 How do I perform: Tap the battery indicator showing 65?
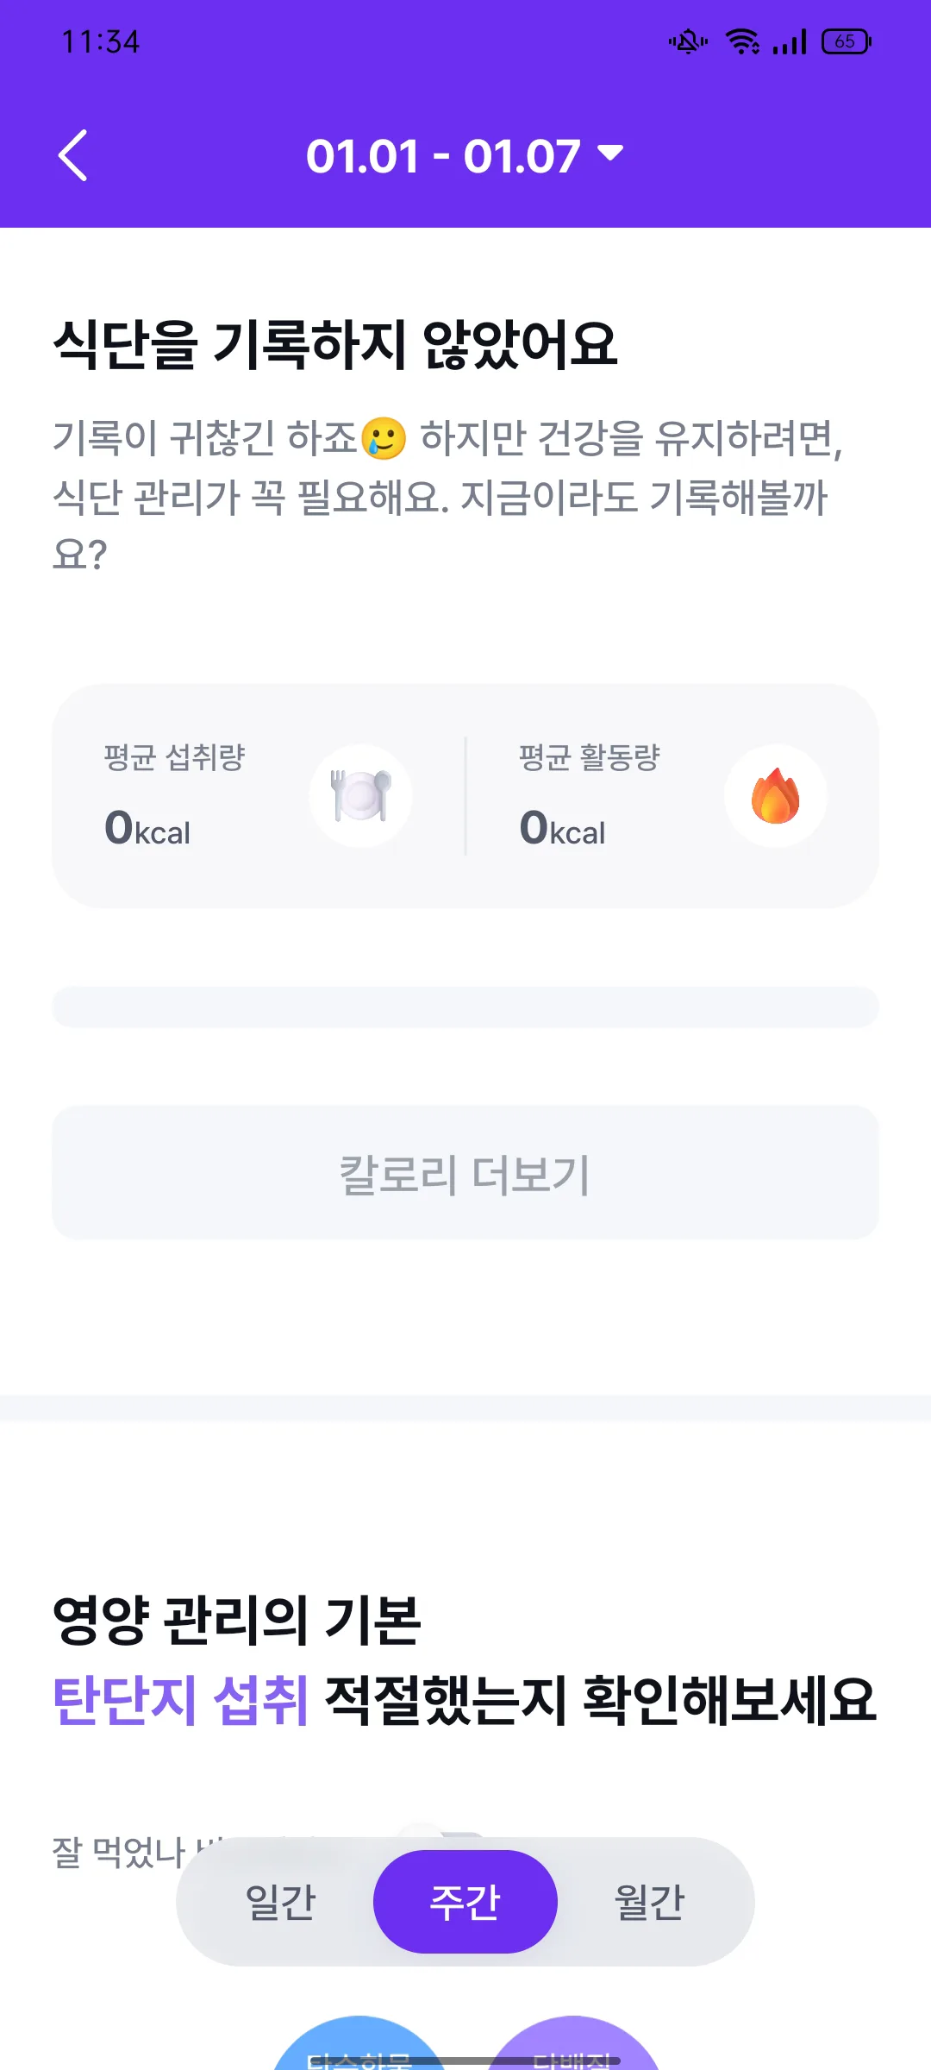(847, 41)
